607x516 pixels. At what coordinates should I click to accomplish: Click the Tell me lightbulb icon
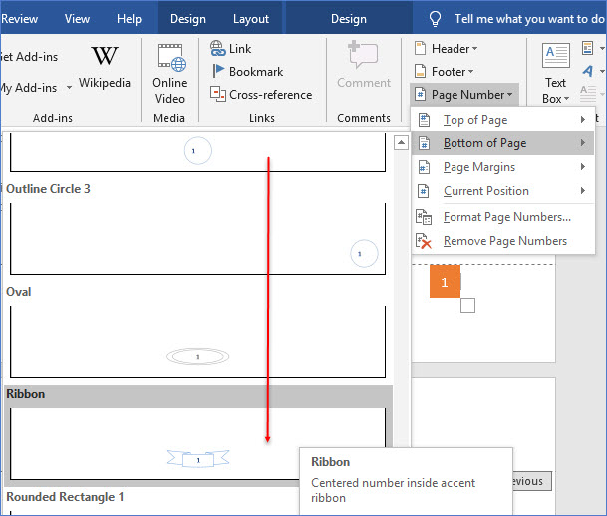tap(436, 18)
